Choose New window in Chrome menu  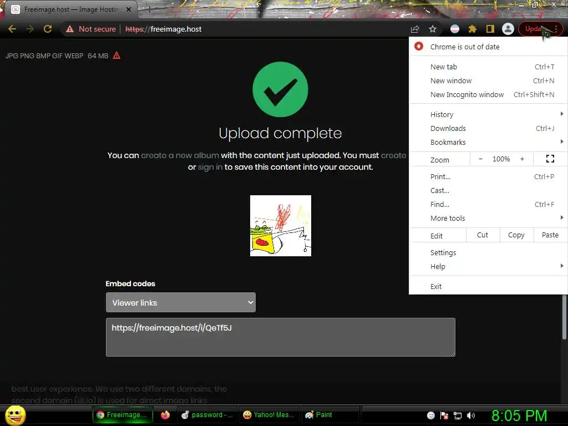[488, 80]
